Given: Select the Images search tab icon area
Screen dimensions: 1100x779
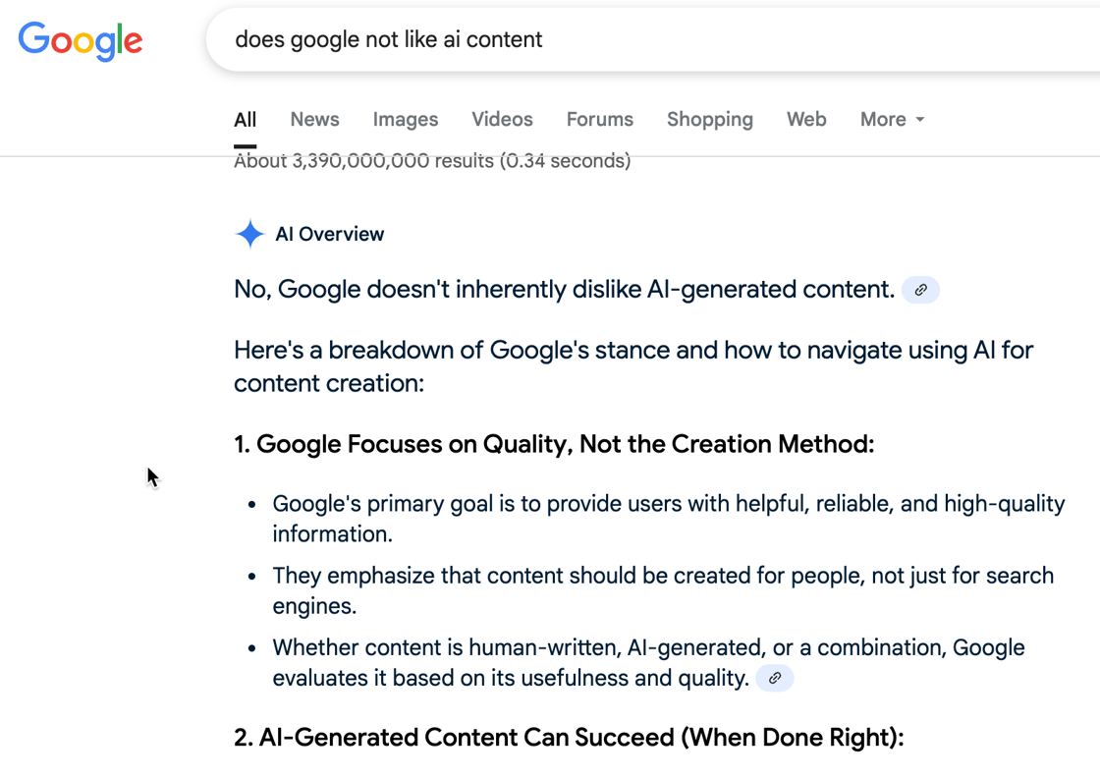Looking at the screenshot, I should pos(405,119).
